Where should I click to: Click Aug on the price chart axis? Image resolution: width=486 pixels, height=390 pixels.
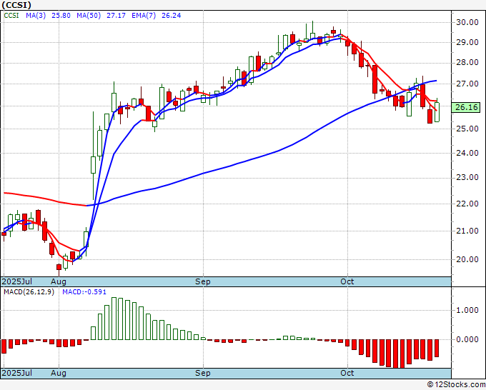[59, 281]
